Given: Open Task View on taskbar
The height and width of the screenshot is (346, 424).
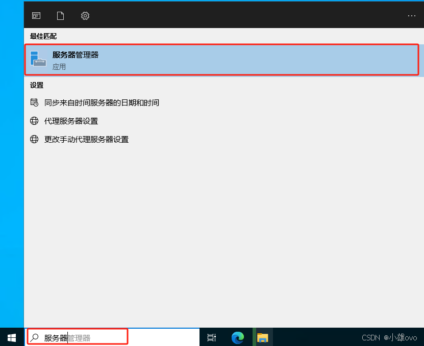Looking at the screenshot, I should pos(211,337).
